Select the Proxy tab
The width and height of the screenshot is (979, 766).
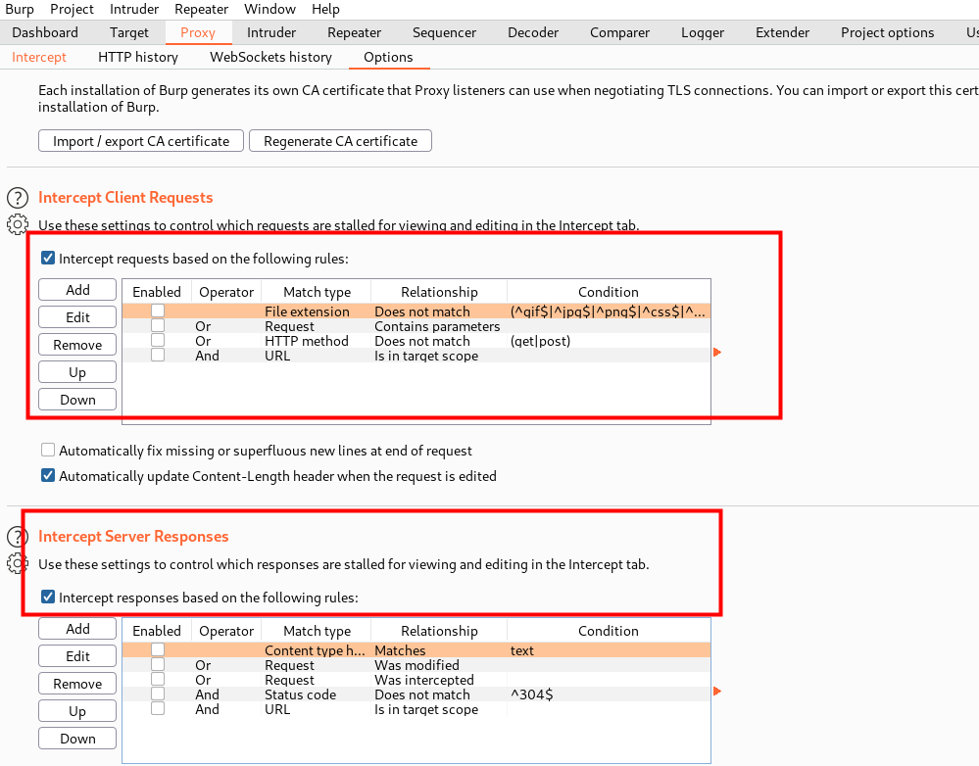198,32
